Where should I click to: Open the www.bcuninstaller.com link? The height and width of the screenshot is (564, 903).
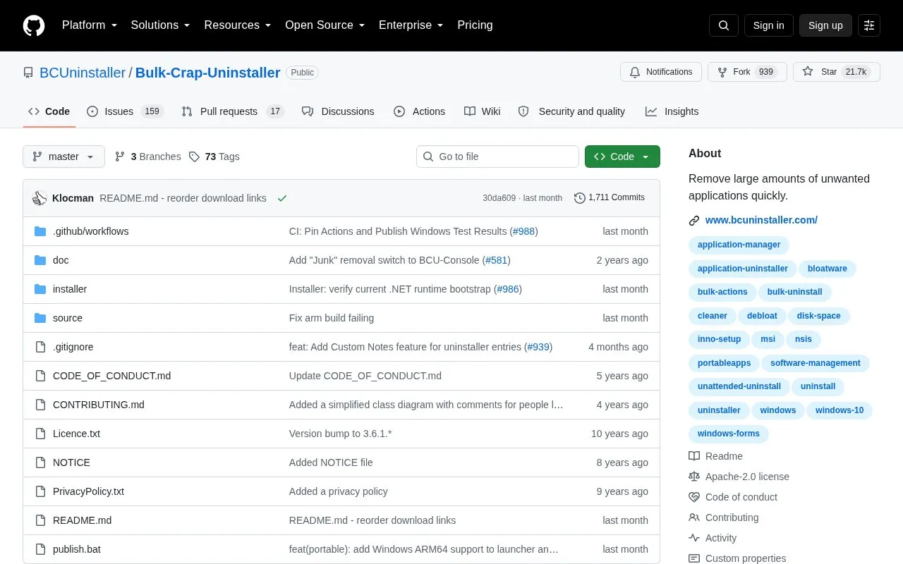click(x=761, y=220)
